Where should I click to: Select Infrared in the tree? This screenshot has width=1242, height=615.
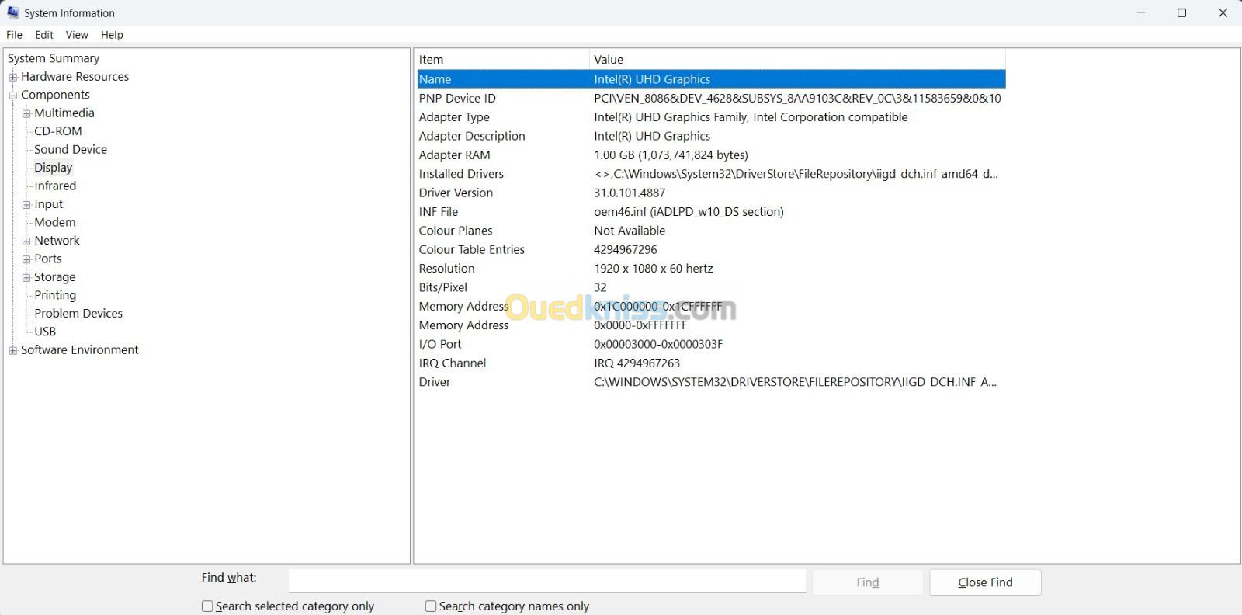click(55, 186)
